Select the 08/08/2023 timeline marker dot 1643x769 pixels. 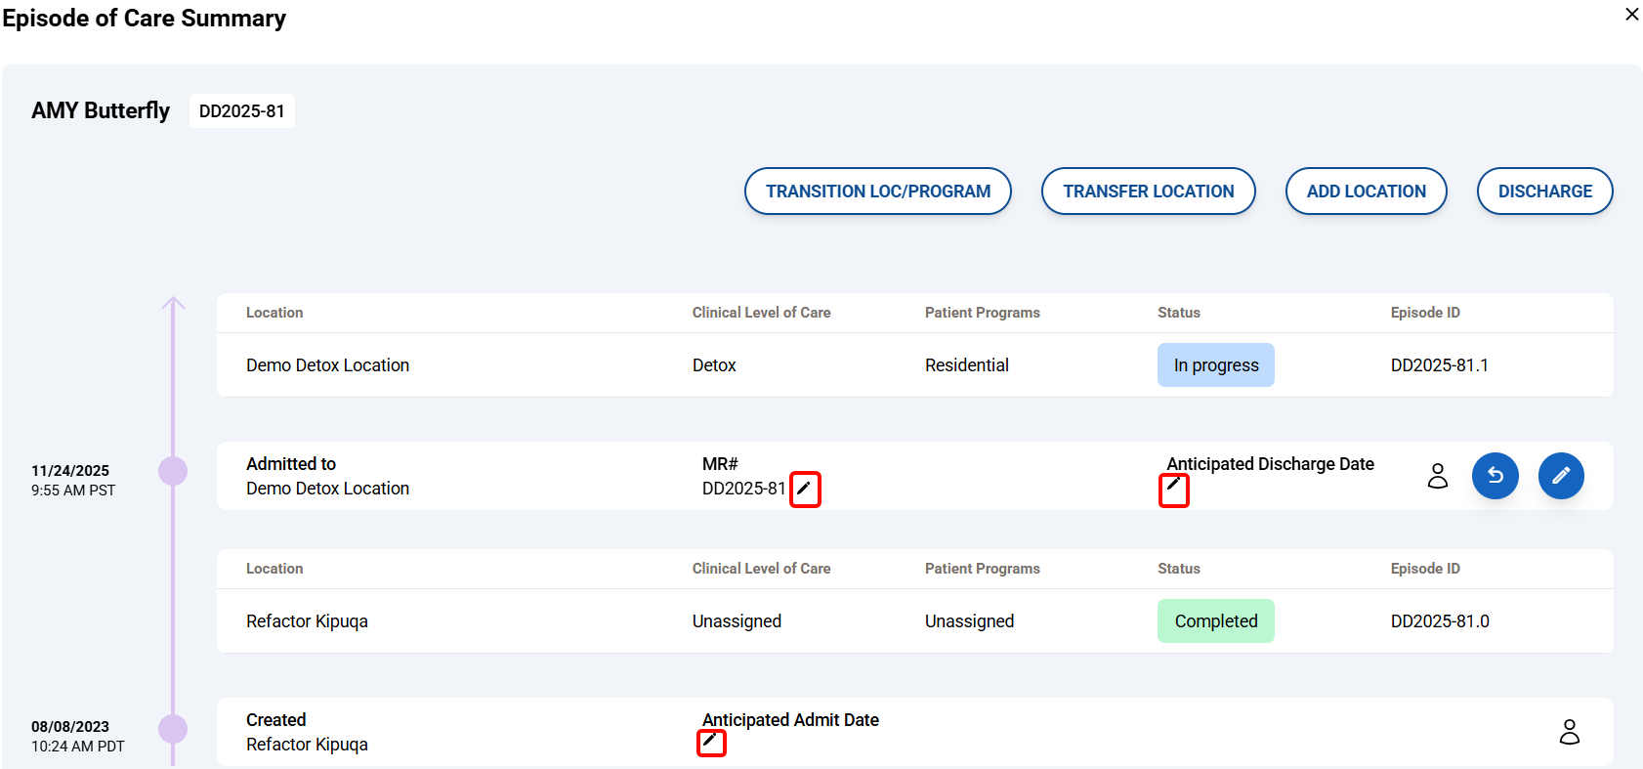(x=173, y=729)
